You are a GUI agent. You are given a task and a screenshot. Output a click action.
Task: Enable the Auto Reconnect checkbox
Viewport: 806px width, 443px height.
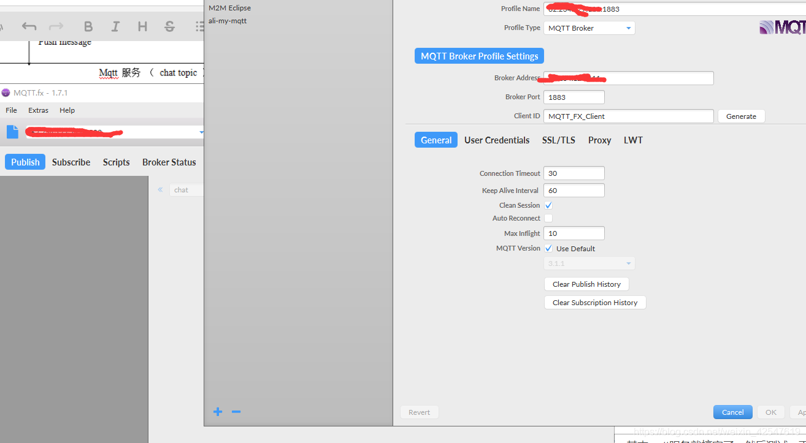tap(548, 218)
